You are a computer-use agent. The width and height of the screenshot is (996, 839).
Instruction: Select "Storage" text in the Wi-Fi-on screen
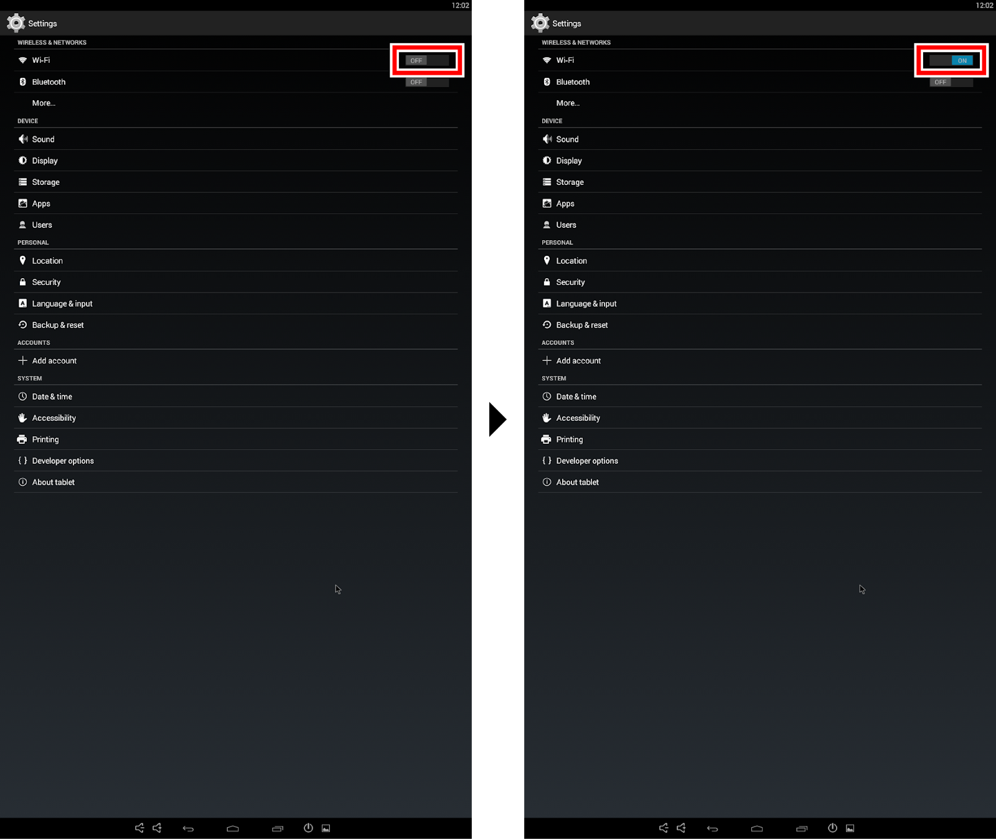pyautogui.click(x=570, y=182)
